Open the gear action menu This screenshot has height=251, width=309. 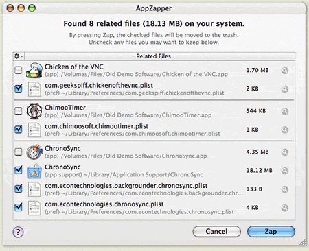19,56
